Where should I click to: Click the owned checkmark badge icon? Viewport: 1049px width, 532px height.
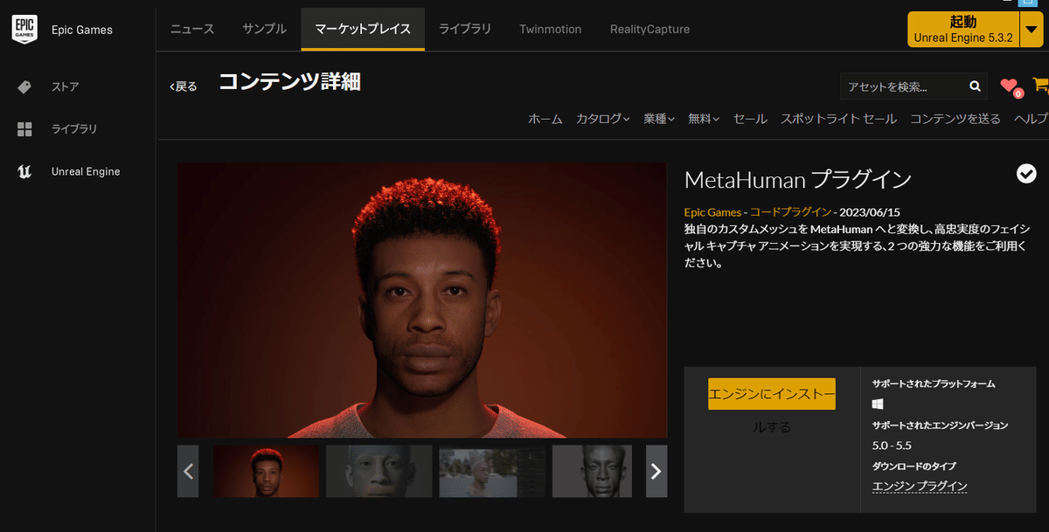(1026, 174)
